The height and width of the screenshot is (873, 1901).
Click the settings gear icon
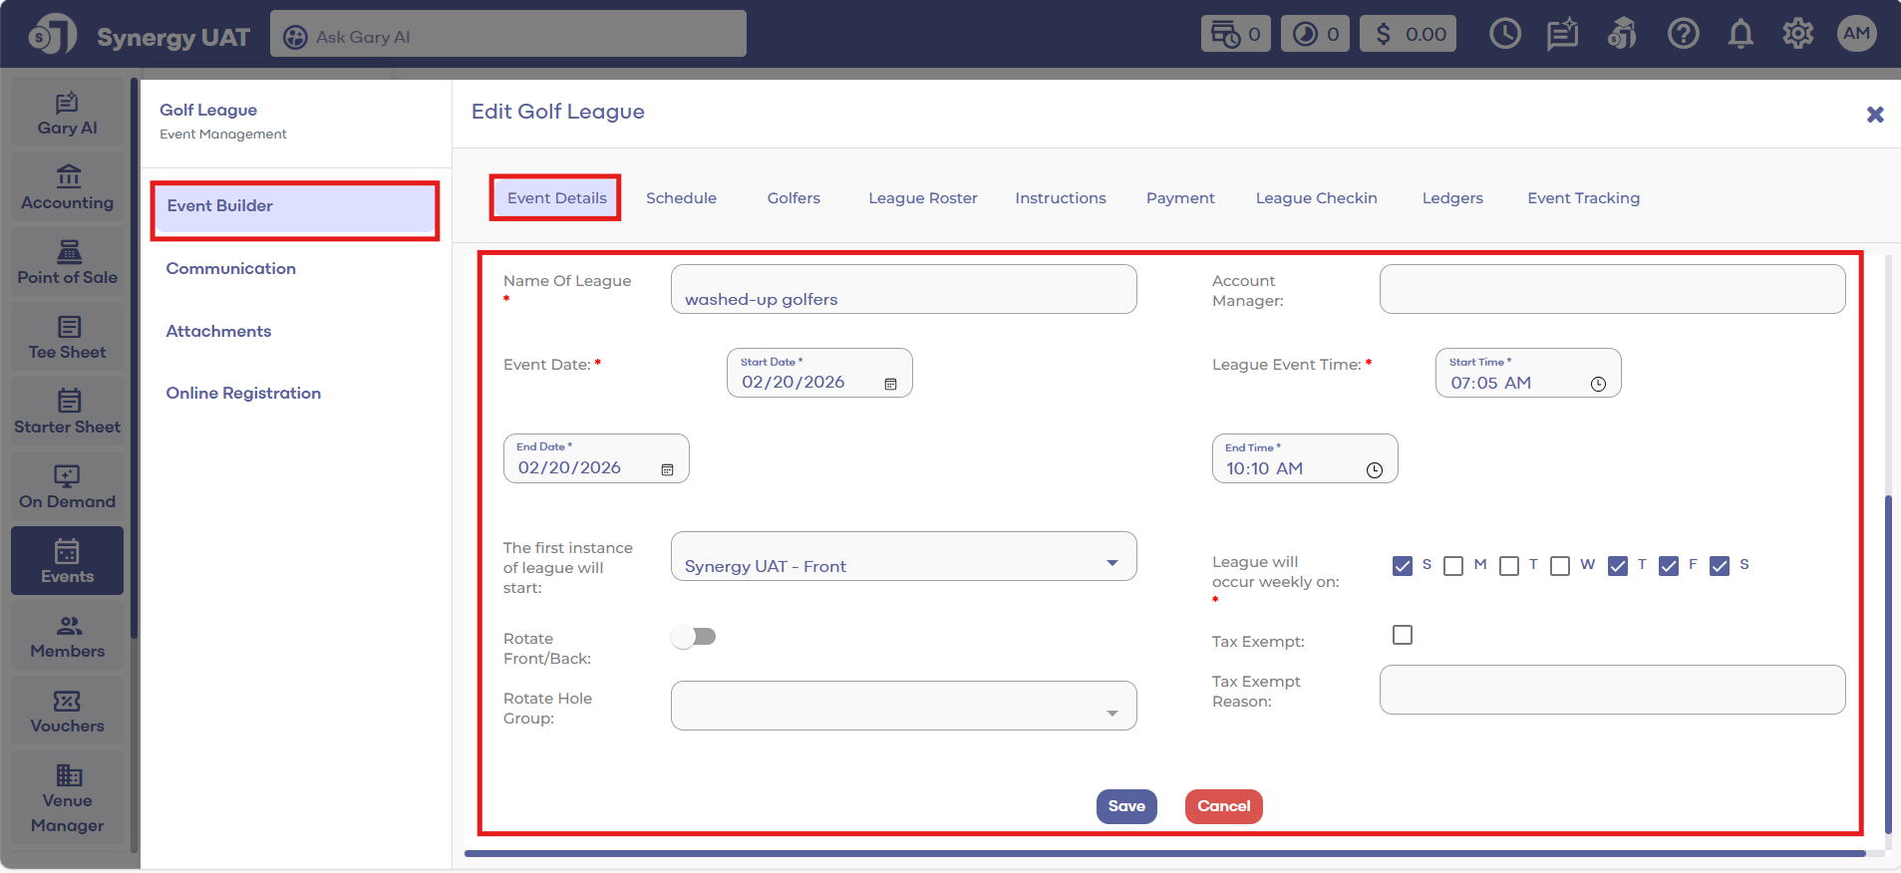pos(1797,35)
